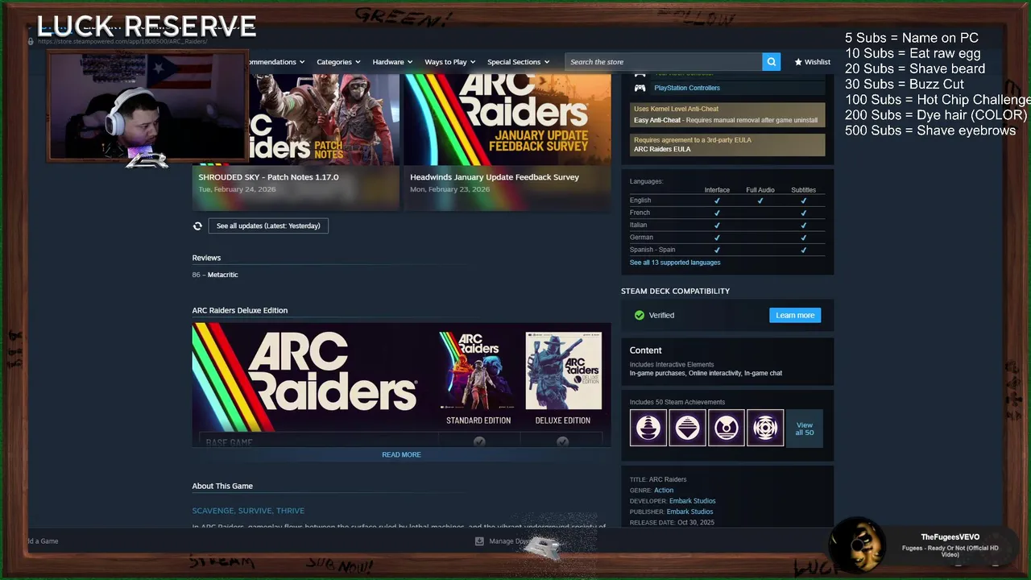Expand the Hardware dropdown
This screenshot has height=580, width=1031.
(392, 62)
